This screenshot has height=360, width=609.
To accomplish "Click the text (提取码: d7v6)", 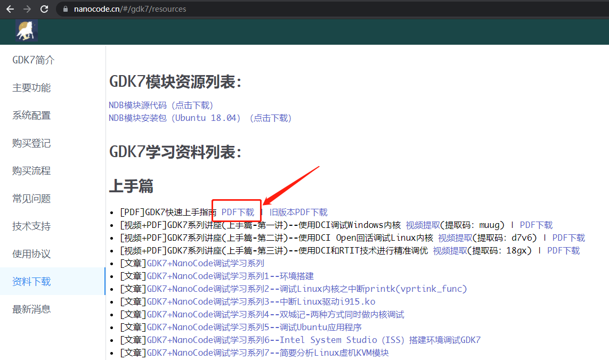I will tap(505, 238).
